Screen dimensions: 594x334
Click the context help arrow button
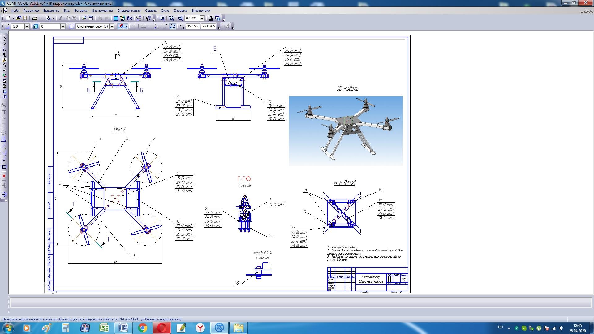tap(148, 18)
